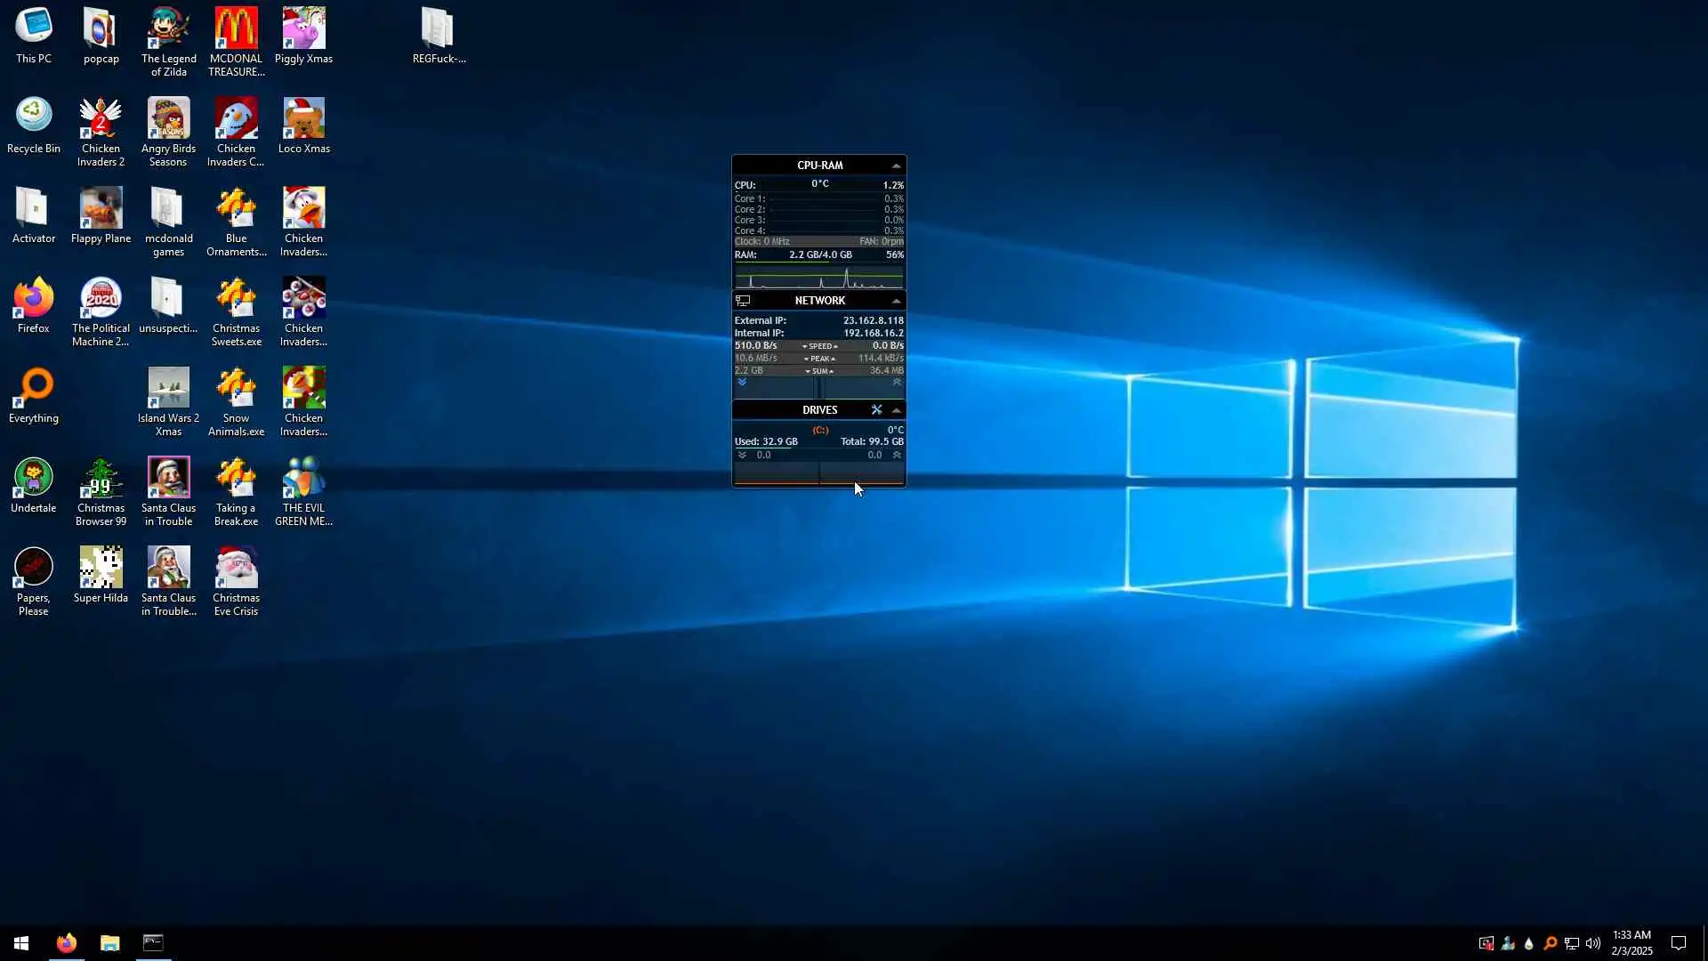The image size is (1708, 961).
Task: Select the Christmas Browser 99 shortcut
Action: [x=101, y=478]
